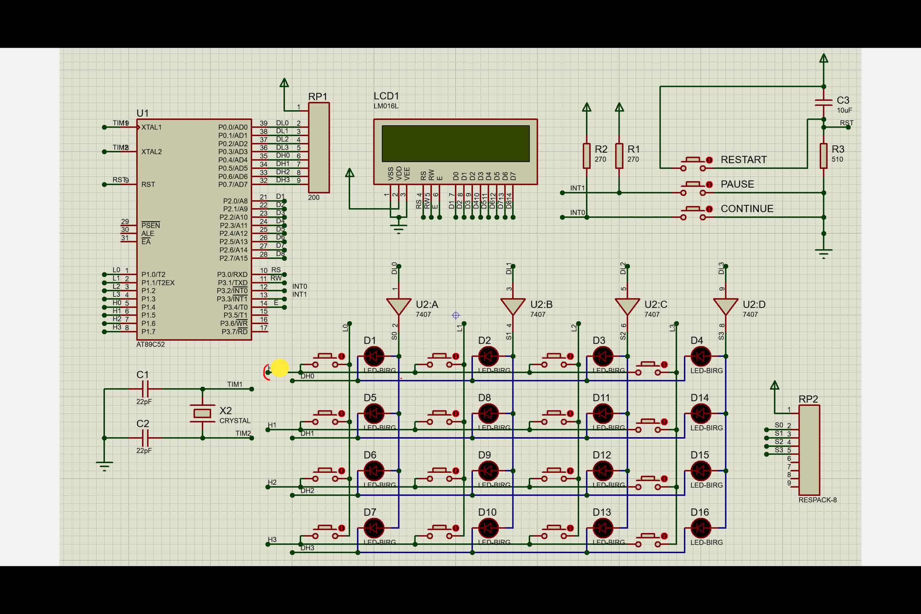
Task: Select resistor pack RP1 body
Action: pyautogui.click(x=319, y=148)
